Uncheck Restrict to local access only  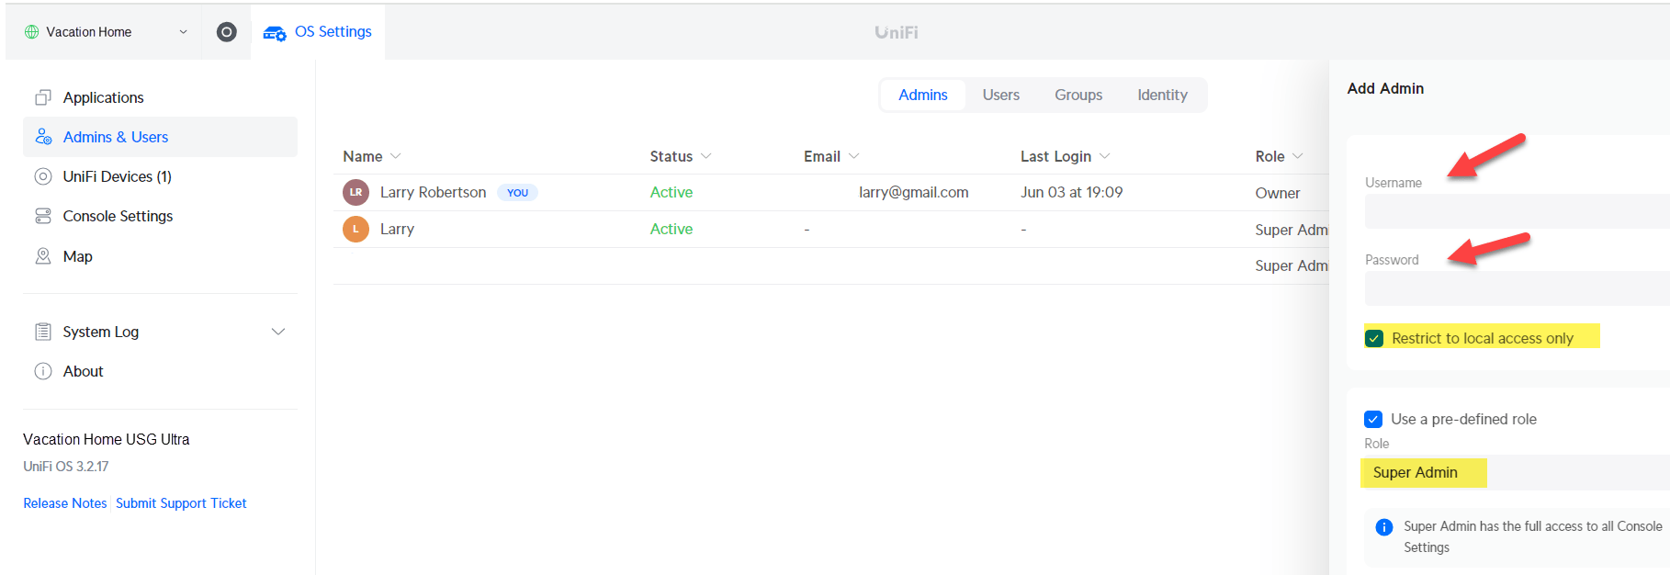[x=1374, y=338]
